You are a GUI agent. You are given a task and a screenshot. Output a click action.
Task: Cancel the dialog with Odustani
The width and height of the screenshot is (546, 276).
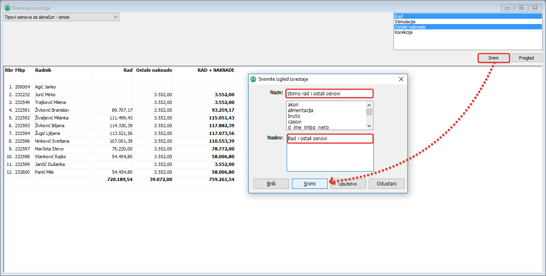[x=386, y=184]
